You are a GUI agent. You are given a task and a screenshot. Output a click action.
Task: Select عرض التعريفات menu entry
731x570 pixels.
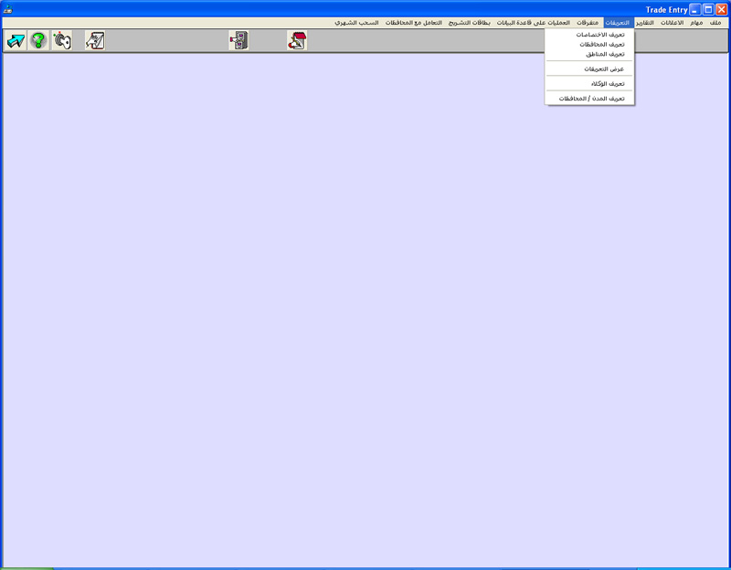click(x=603, y=69)
